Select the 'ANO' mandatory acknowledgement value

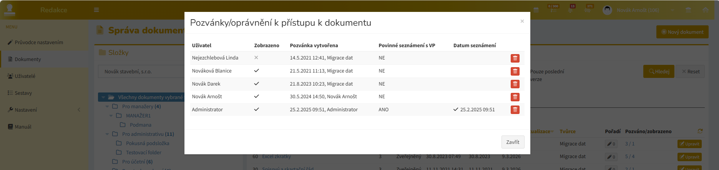point(384,110)
